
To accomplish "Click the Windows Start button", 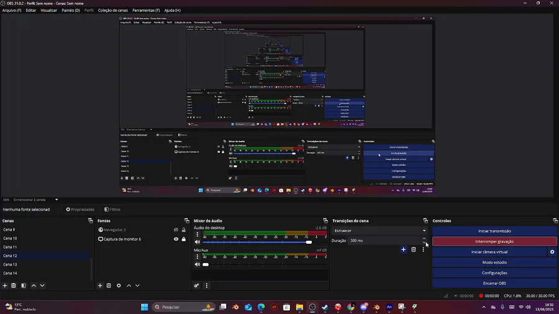I will click(144, 307).
